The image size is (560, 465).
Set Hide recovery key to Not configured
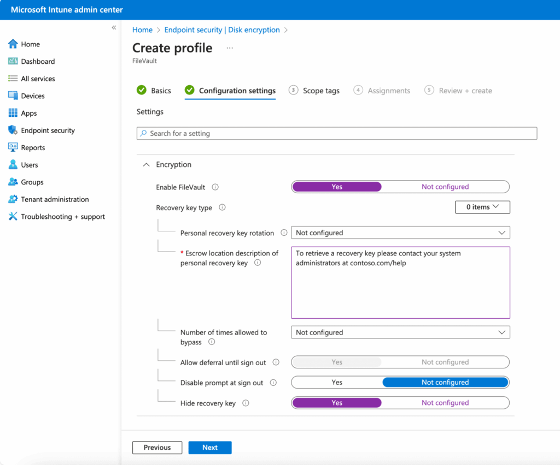point(445,403)
